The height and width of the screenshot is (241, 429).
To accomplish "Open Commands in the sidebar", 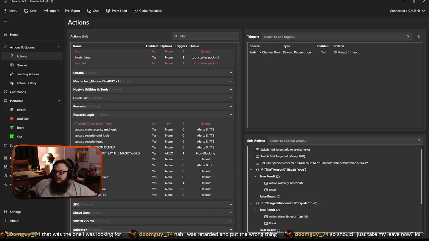I will 18,92.
